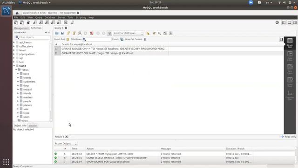Rollback the transaction icon

pos(103,33)
